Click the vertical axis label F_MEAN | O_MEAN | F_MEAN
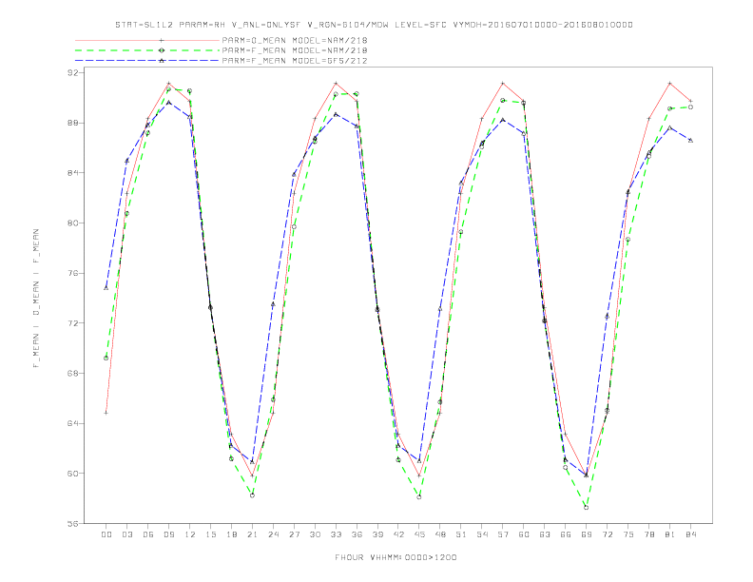The height and width of the screenshot is (582, 753). pos(36,299)
